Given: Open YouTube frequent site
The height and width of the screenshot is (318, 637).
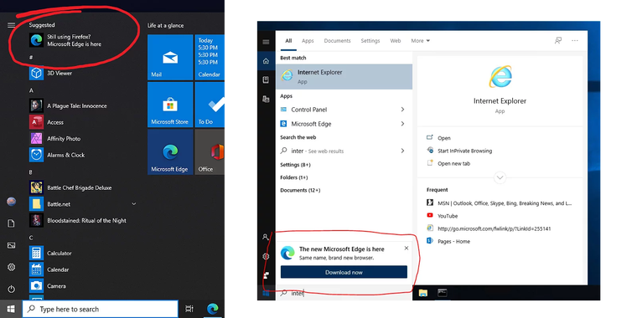Looking at the screenshot, I should (442, 216).
